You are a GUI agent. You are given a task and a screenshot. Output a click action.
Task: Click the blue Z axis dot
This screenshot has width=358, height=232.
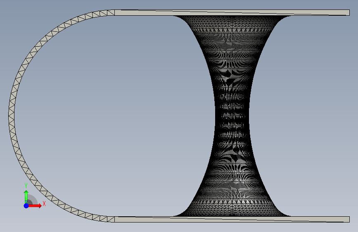pos(26,206)
